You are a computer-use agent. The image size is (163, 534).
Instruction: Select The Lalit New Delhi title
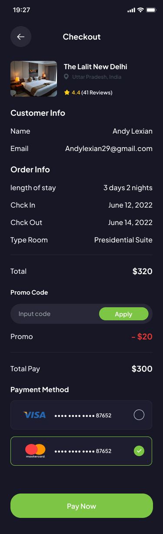tap(96, 67)
